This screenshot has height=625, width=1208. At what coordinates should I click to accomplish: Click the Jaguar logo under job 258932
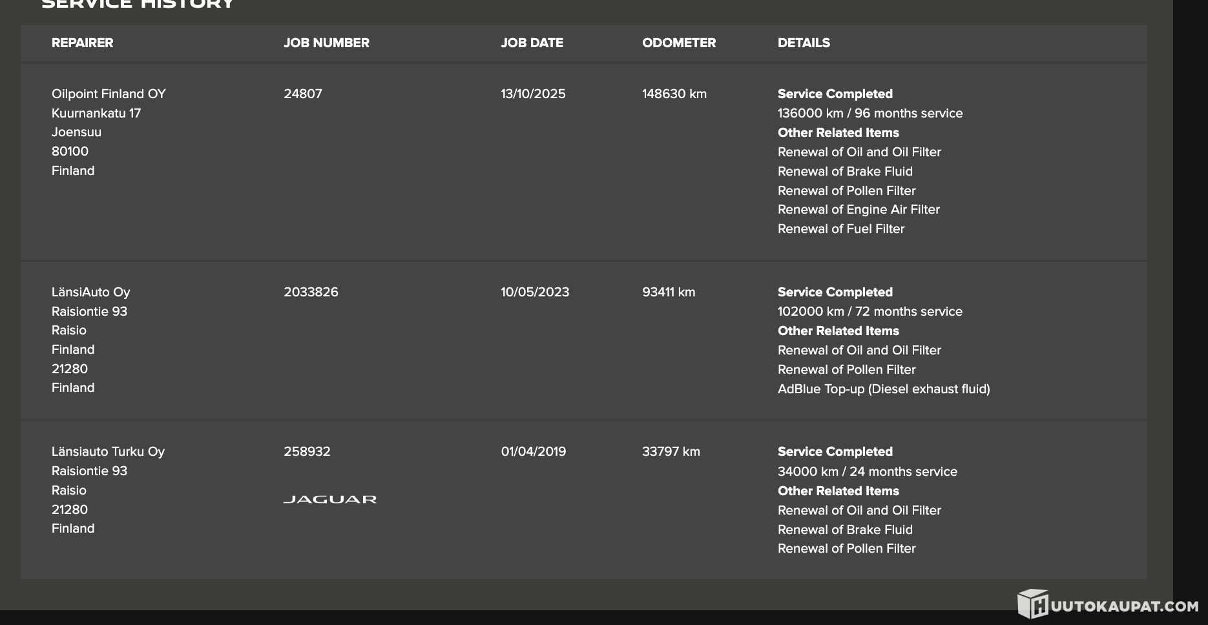[329, 499]
